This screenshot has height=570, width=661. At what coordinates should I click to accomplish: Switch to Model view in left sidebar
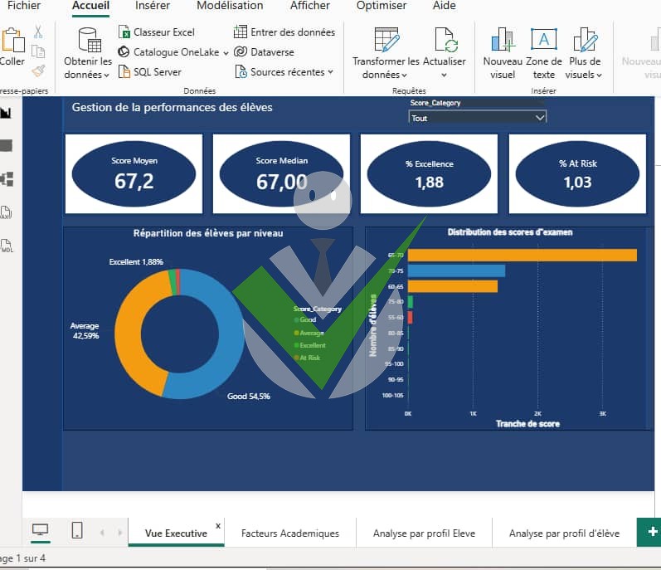pos(7,179)
